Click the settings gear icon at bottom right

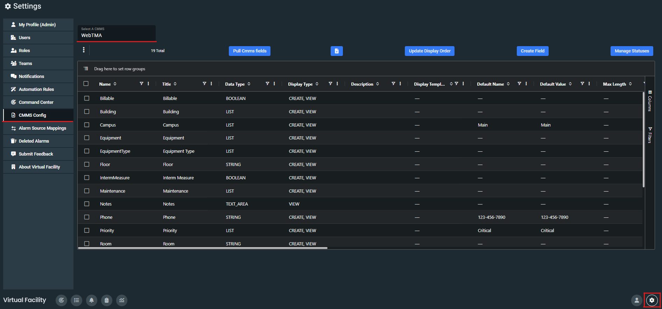coord(652,300)
